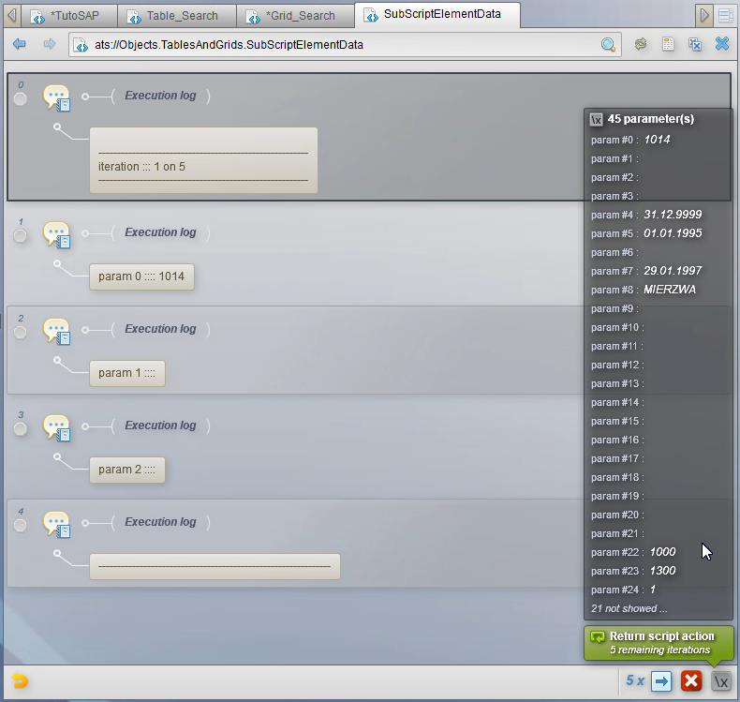The width and height of the screenshot is (740, 702).
Task: Click the forward navigation arrow icon
Action: point(49,44)
